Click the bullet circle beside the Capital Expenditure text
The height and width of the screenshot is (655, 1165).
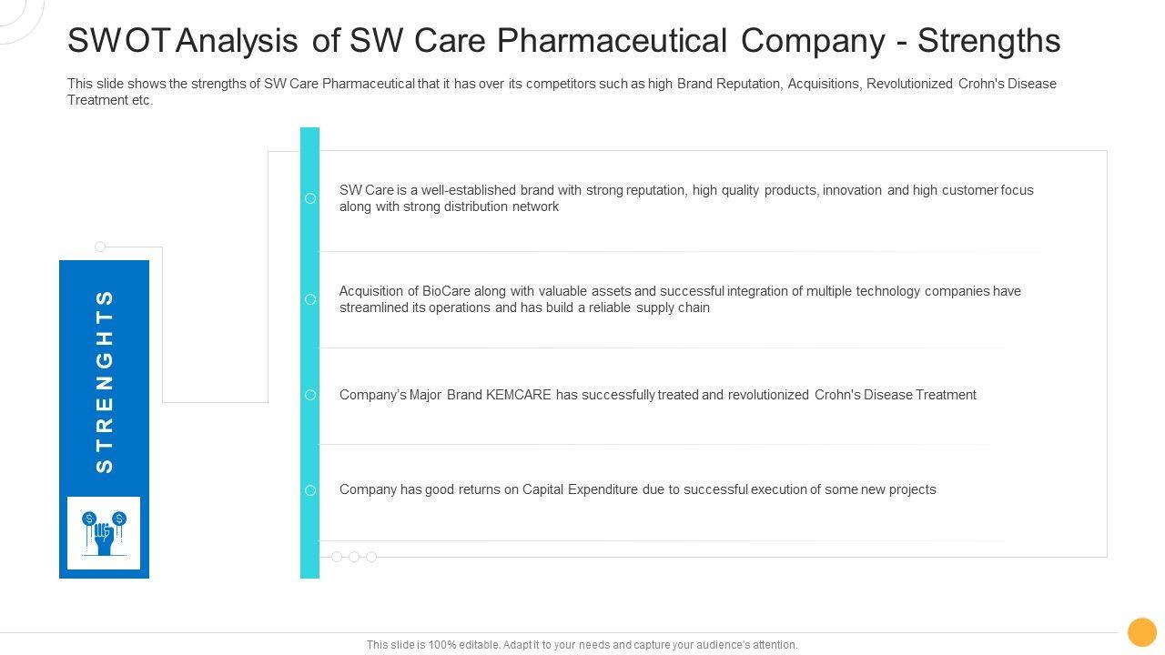[x=310, y=490]
